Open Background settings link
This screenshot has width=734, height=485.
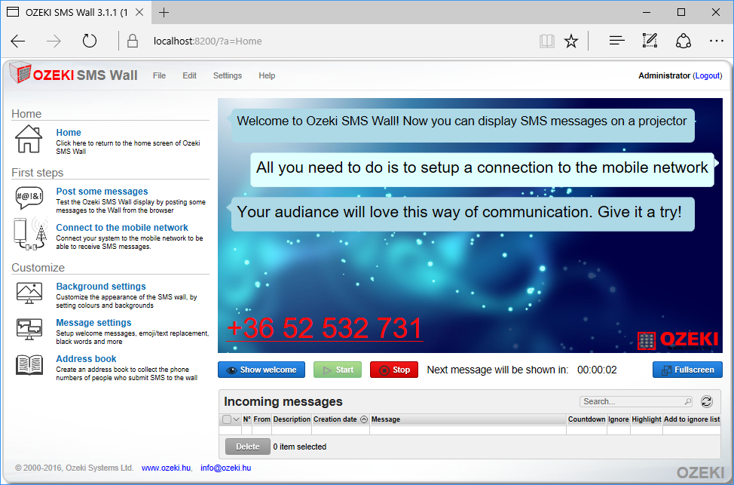(101, 287)
